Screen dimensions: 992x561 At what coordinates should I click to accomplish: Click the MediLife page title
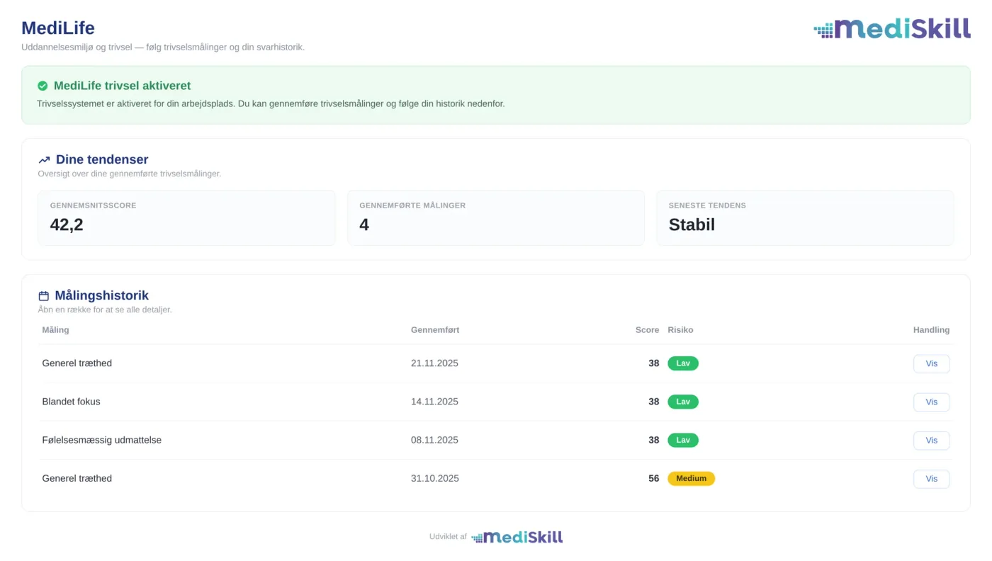pos(58,28)
